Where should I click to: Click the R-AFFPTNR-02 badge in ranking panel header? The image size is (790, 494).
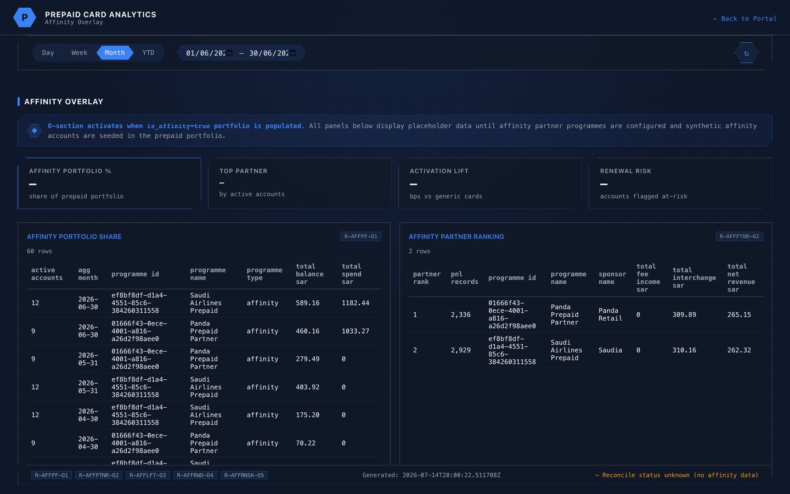tap(740, 237)
